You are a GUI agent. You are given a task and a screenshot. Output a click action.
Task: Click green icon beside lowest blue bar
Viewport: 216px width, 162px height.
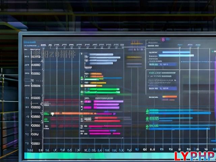[147, 127]
